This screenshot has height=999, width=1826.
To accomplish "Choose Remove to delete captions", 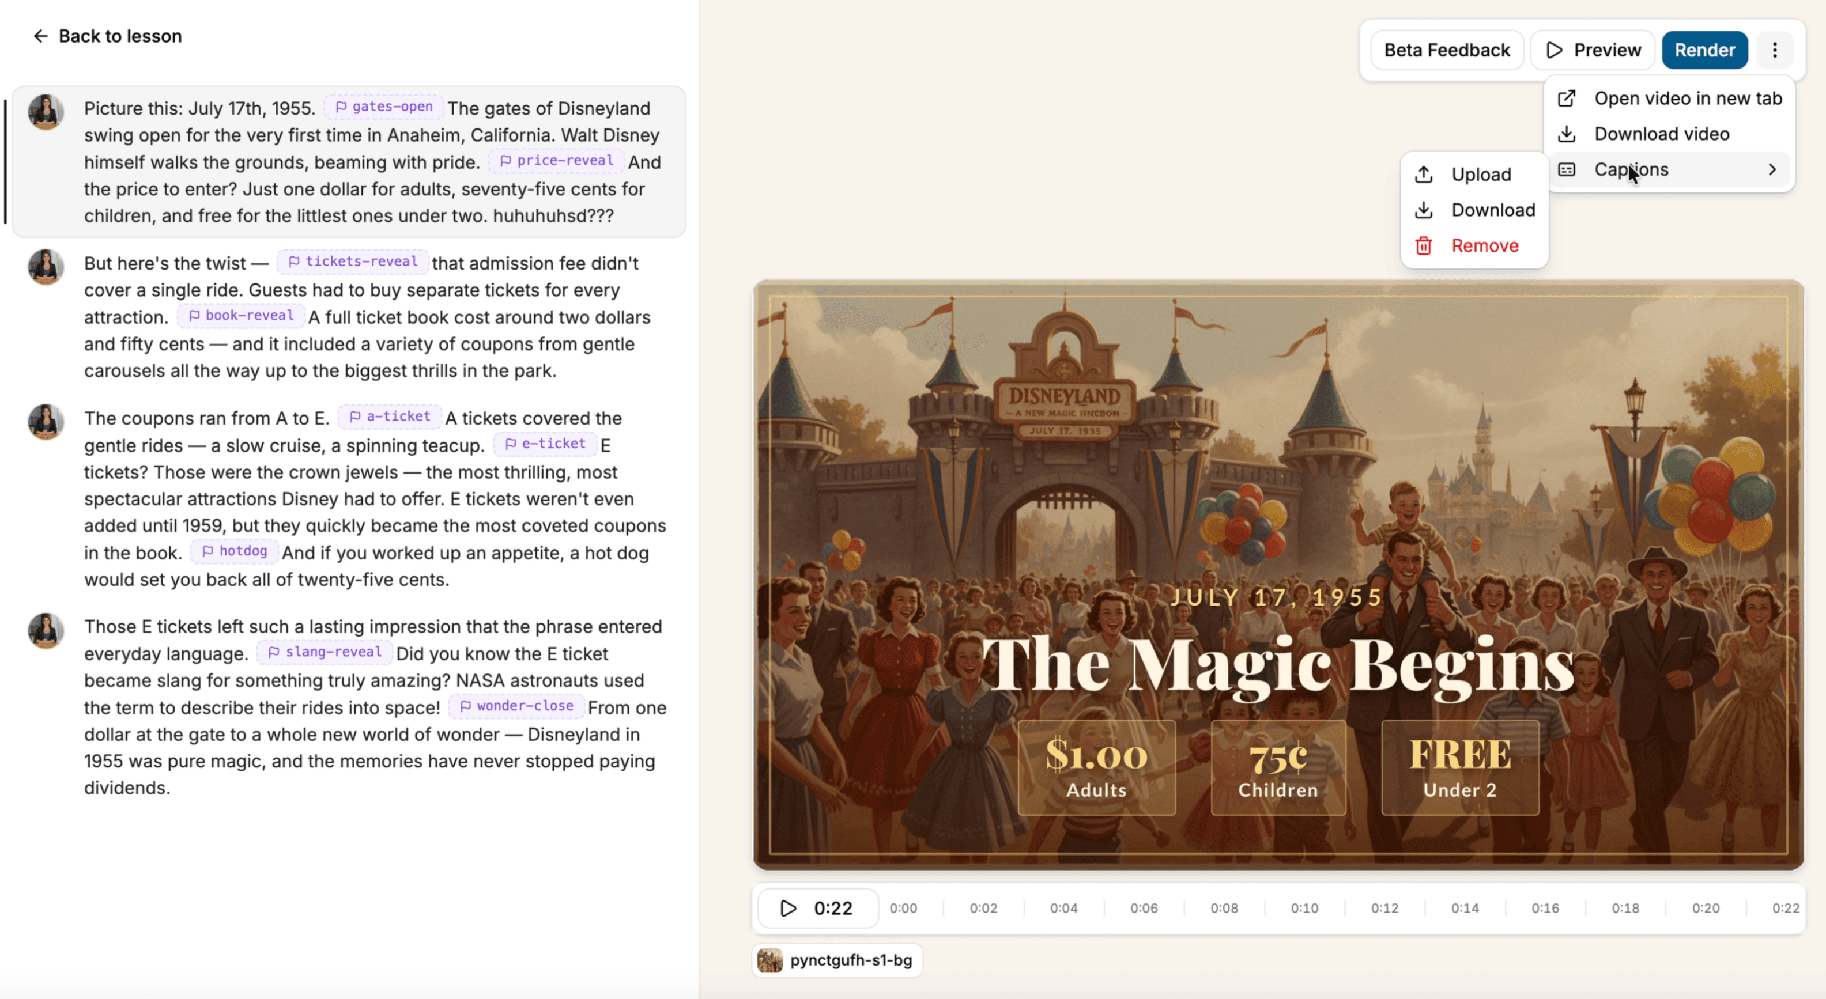I will point(1474,246).
